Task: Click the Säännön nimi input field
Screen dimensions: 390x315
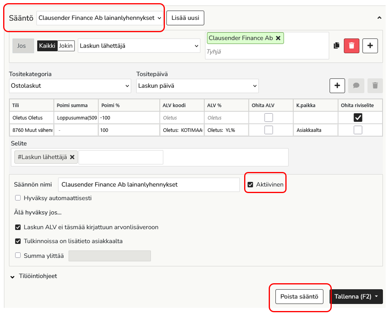Action: 149,185
